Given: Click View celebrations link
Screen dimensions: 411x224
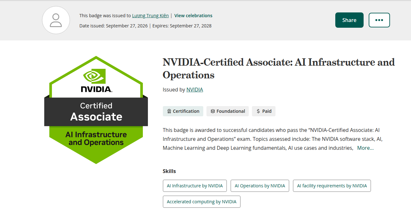Looking at the screenshot, I should coord(193,16).
